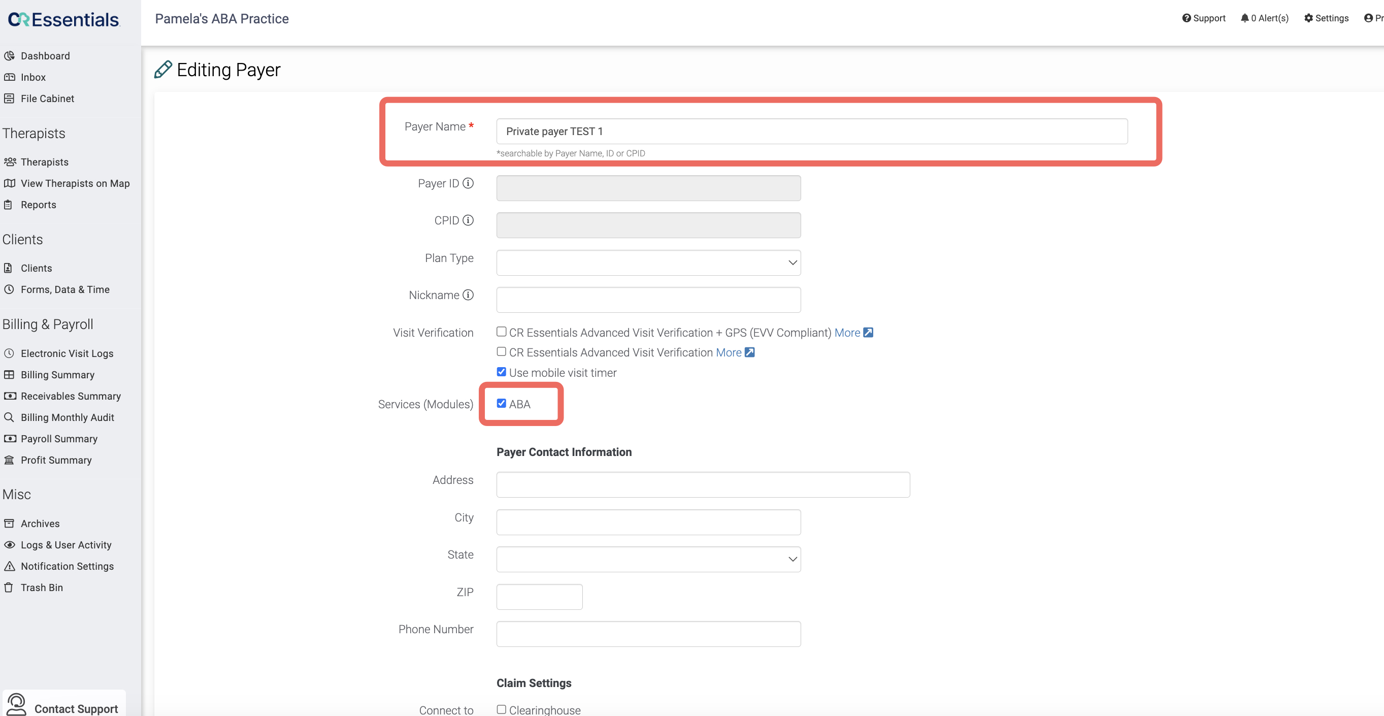Click the CPID info icon
Screen dimensions: 1384x716
468,220
